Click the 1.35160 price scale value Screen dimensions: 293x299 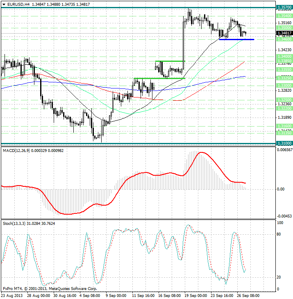click(284, 23)
